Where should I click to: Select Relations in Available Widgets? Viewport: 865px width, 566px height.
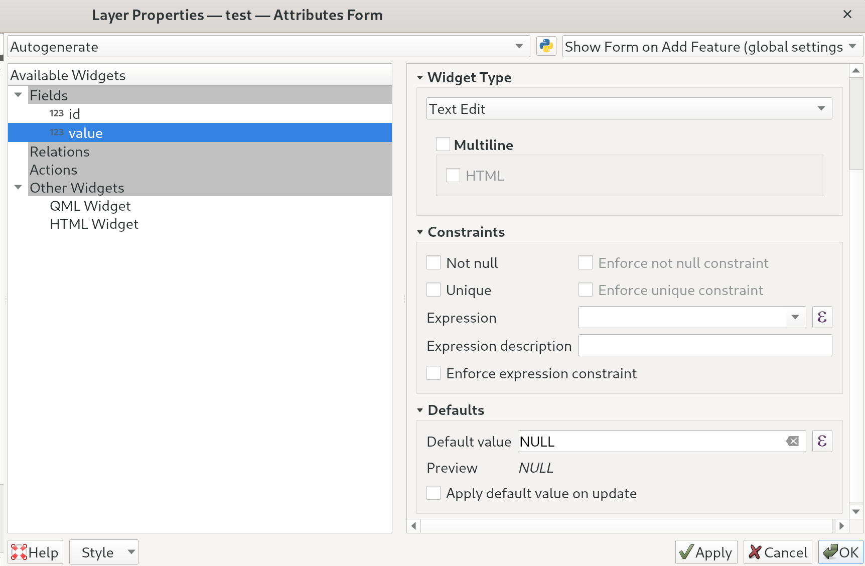[x=60, y=152]
